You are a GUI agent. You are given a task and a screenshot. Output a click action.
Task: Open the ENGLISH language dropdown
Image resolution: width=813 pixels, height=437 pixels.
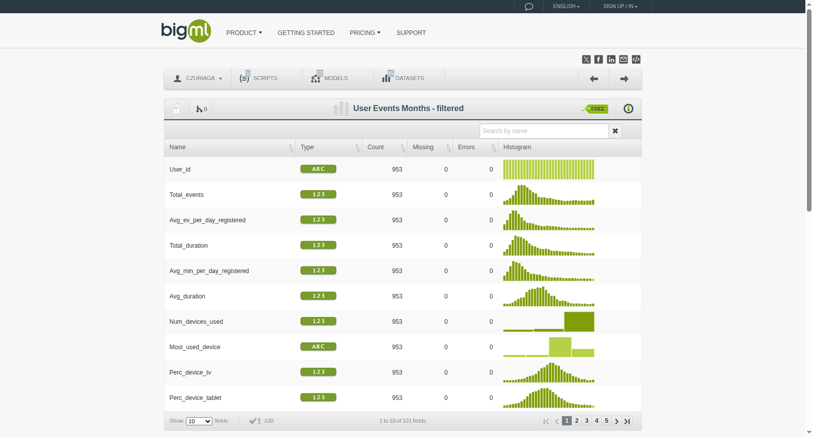click(x=566, y=7)
